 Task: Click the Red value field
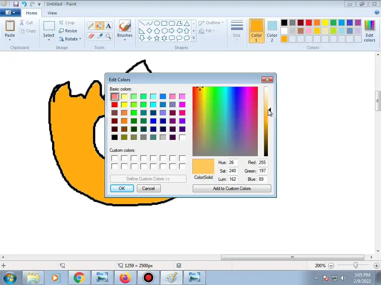263,163
